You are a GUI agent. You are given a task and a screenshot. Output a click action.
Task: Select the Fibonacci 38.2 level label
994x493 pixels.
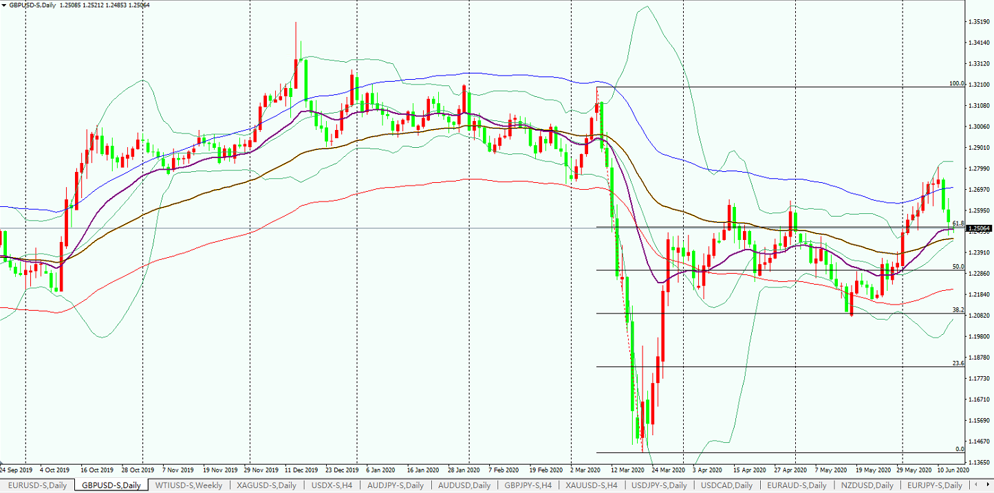point(958,310)
